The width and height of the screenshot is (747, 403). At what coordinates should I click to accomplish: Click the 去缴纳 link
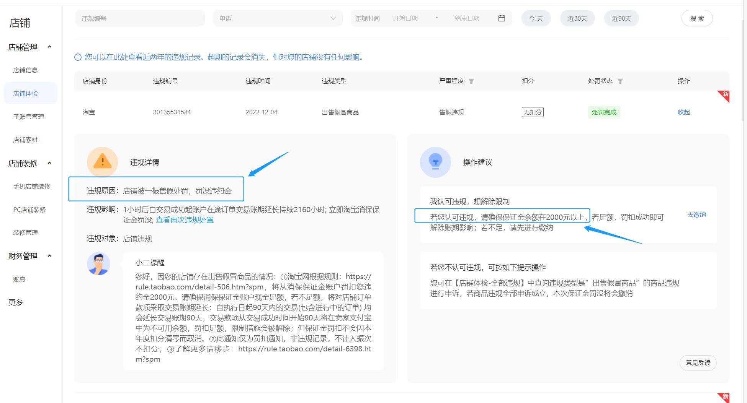(696, 214)
